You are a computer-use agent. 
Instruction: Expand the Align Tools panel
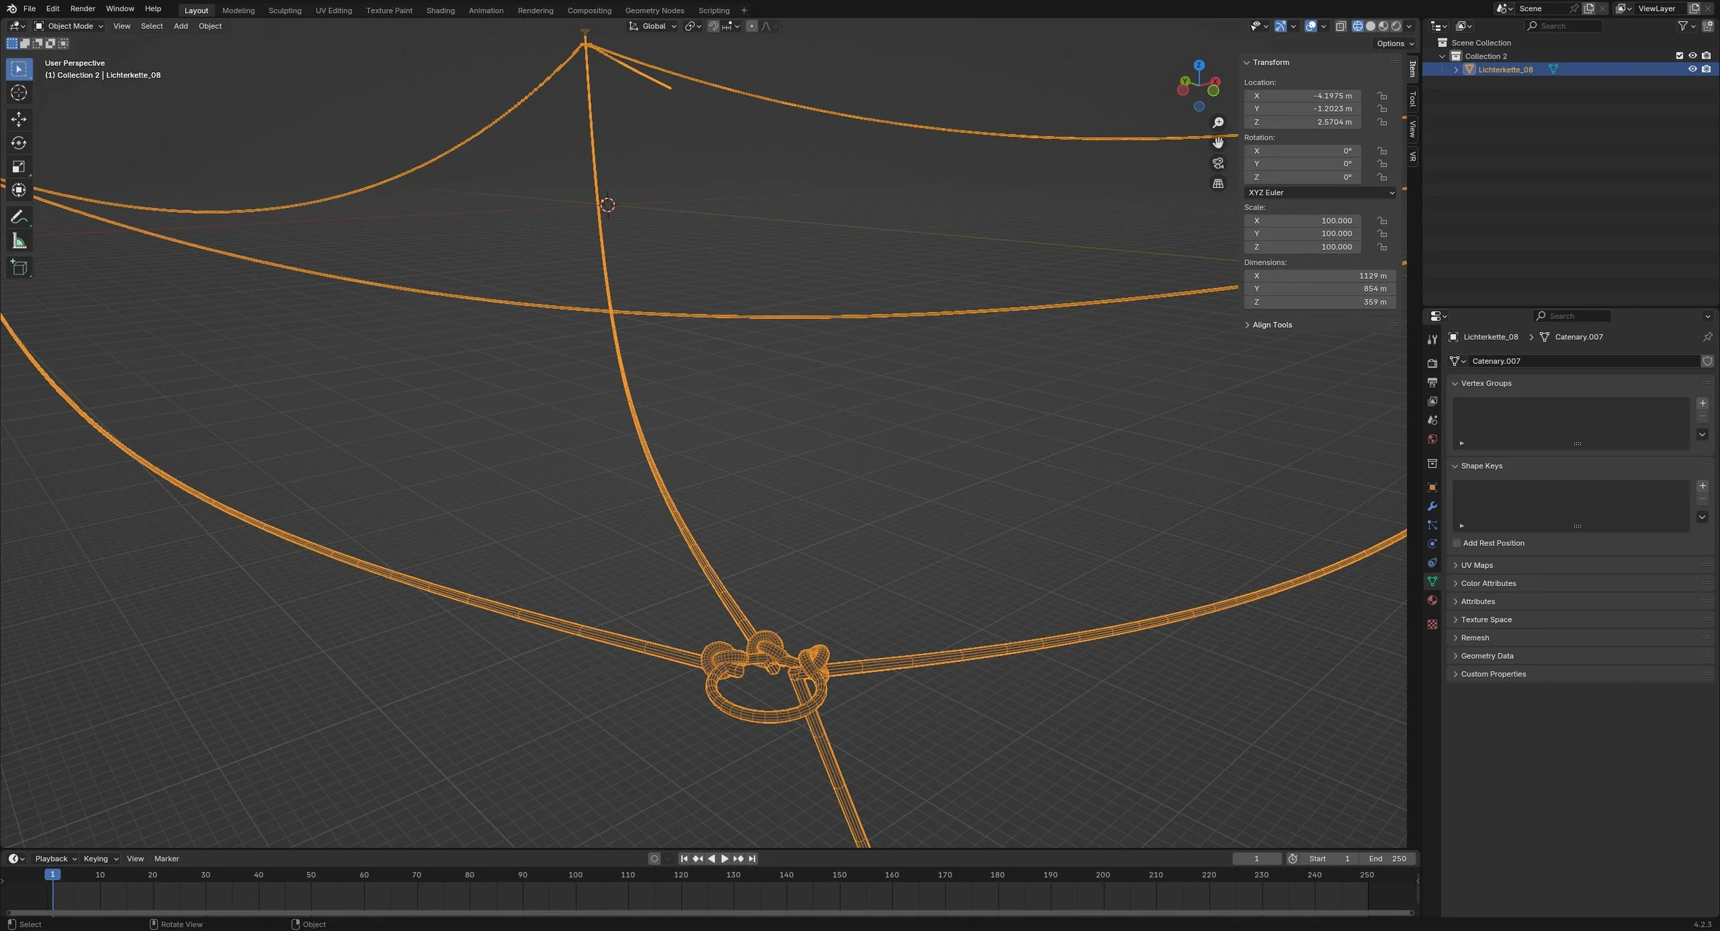pos(1271,325)
